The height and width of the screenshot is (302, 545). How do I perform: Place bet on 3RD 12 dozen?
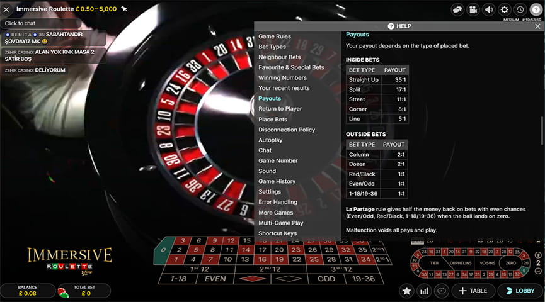point(341,269)
